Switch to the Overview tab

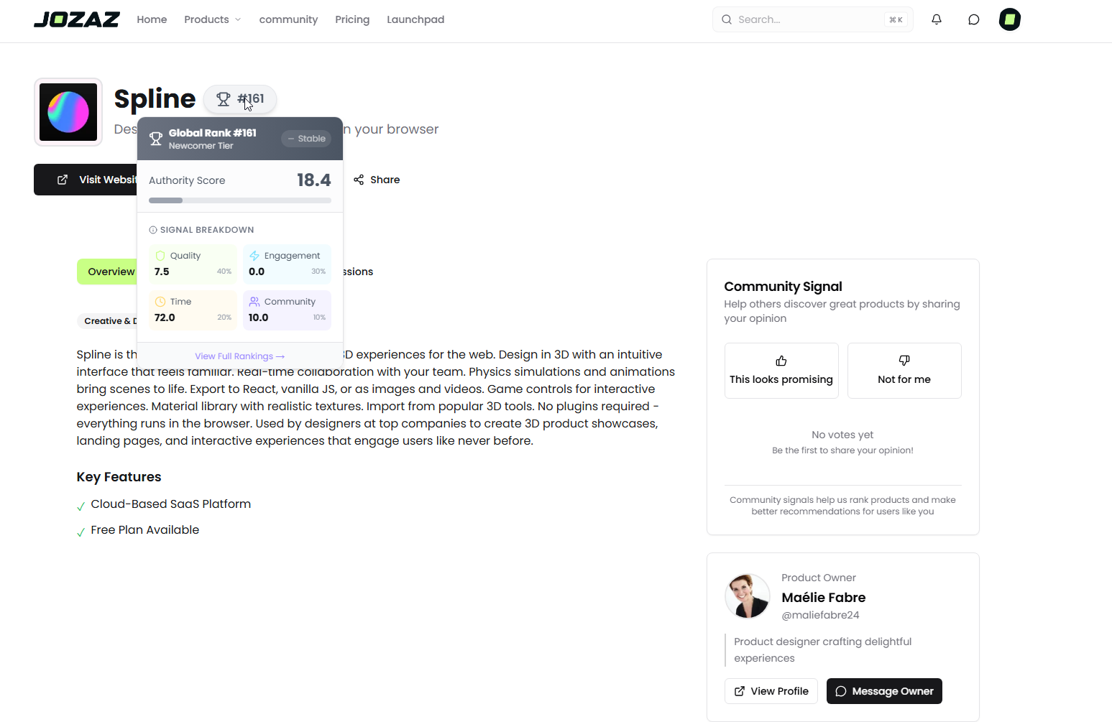click(111, 272)
